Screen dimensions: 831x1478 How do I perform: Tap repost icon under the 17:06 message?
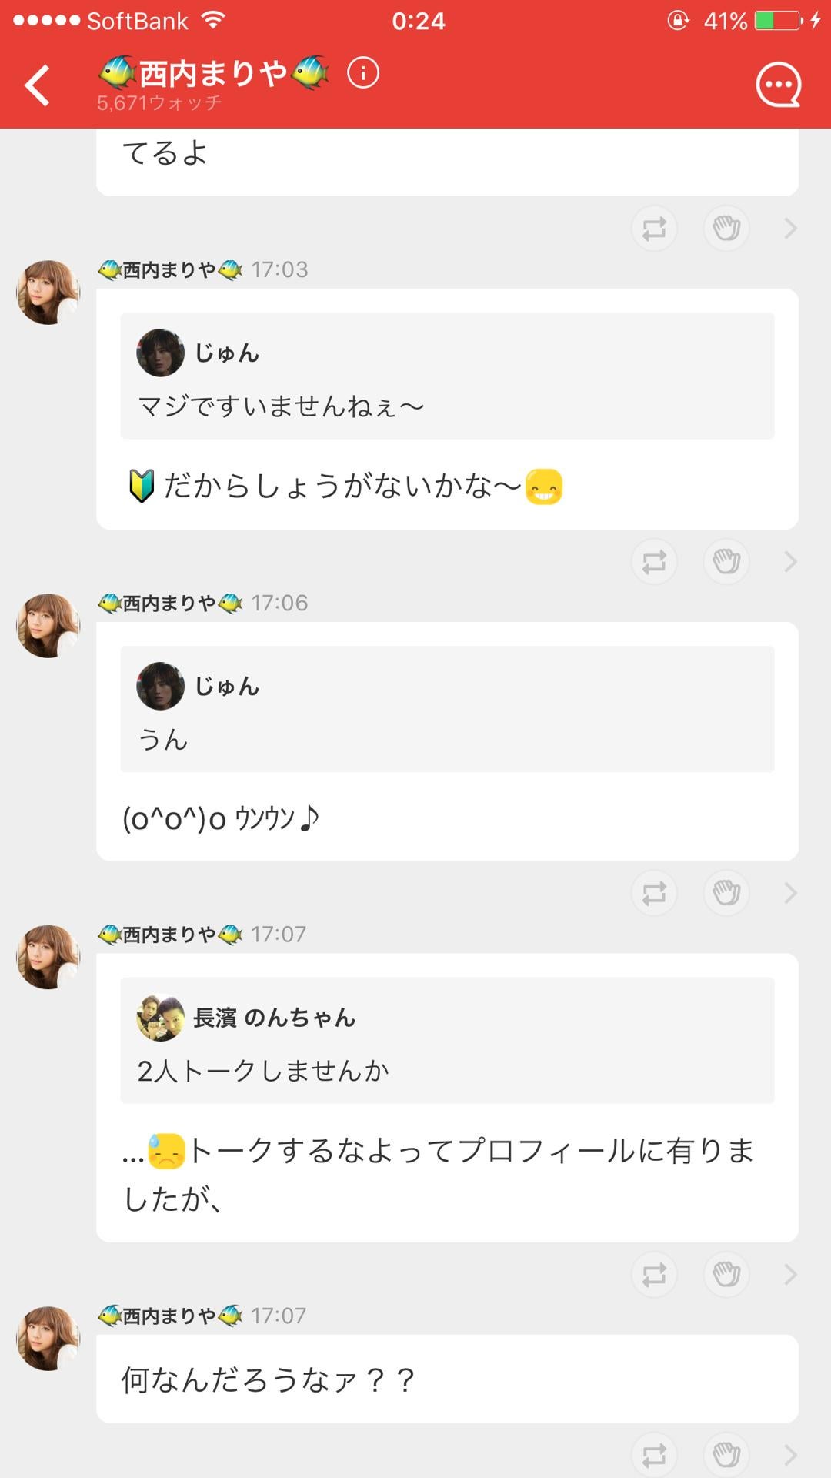[654, 893]
